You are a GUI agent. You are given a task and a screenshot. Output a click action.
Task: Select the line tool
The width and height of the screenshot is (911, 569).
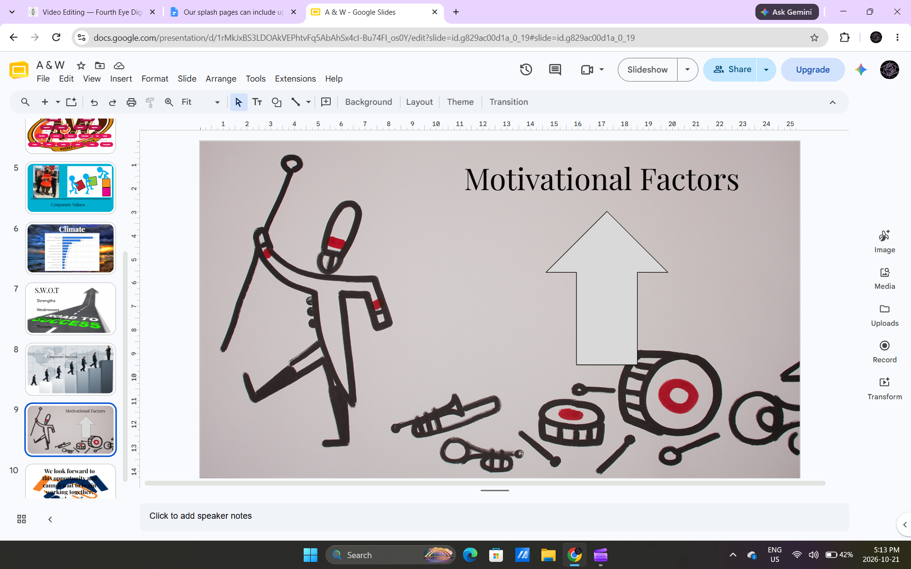(296, 102)
